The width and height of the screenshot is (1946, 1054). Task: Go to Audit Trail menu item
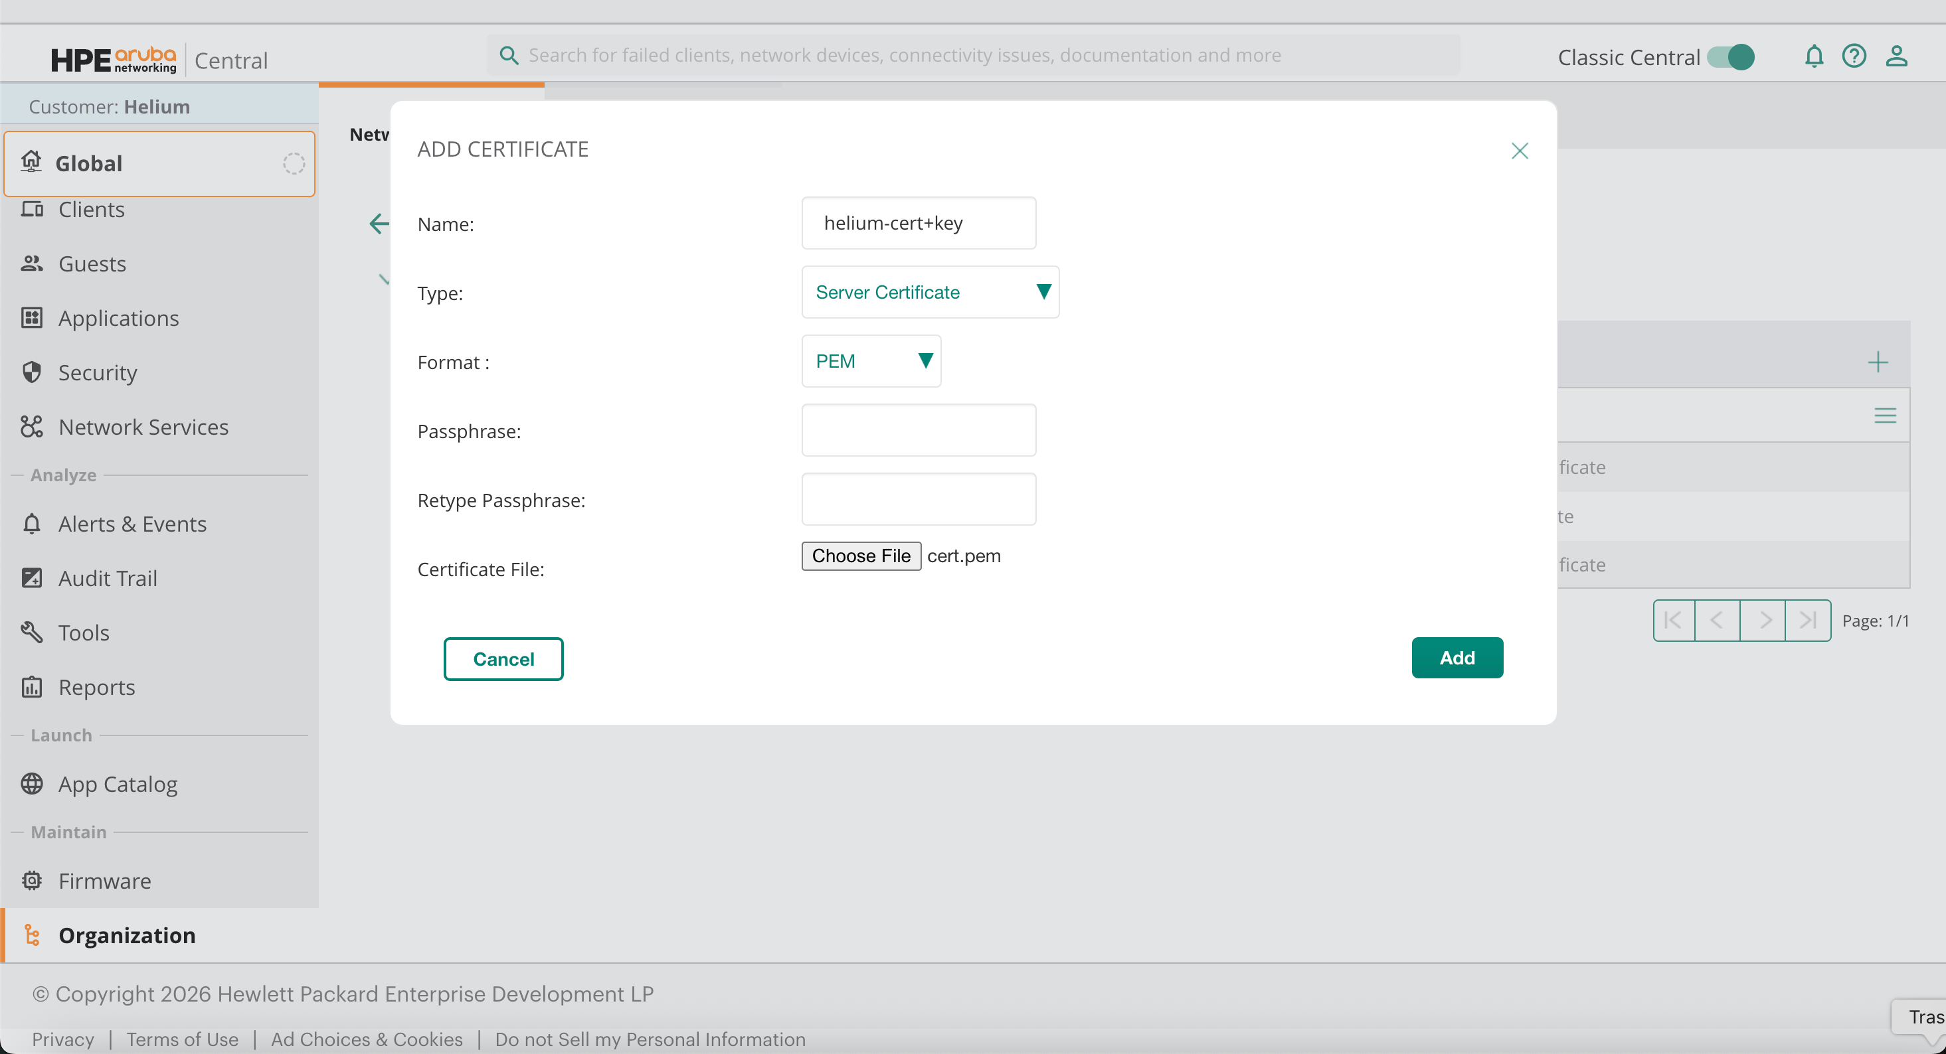pyautogui.click(x=108, y=578)
